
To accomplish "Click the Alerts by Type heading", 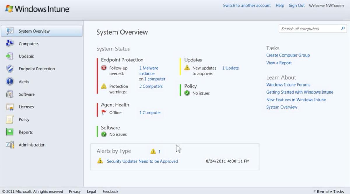I will (x=114, y=151).
